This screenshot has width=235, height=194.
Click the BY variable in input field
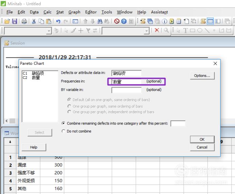pos(126,90)
